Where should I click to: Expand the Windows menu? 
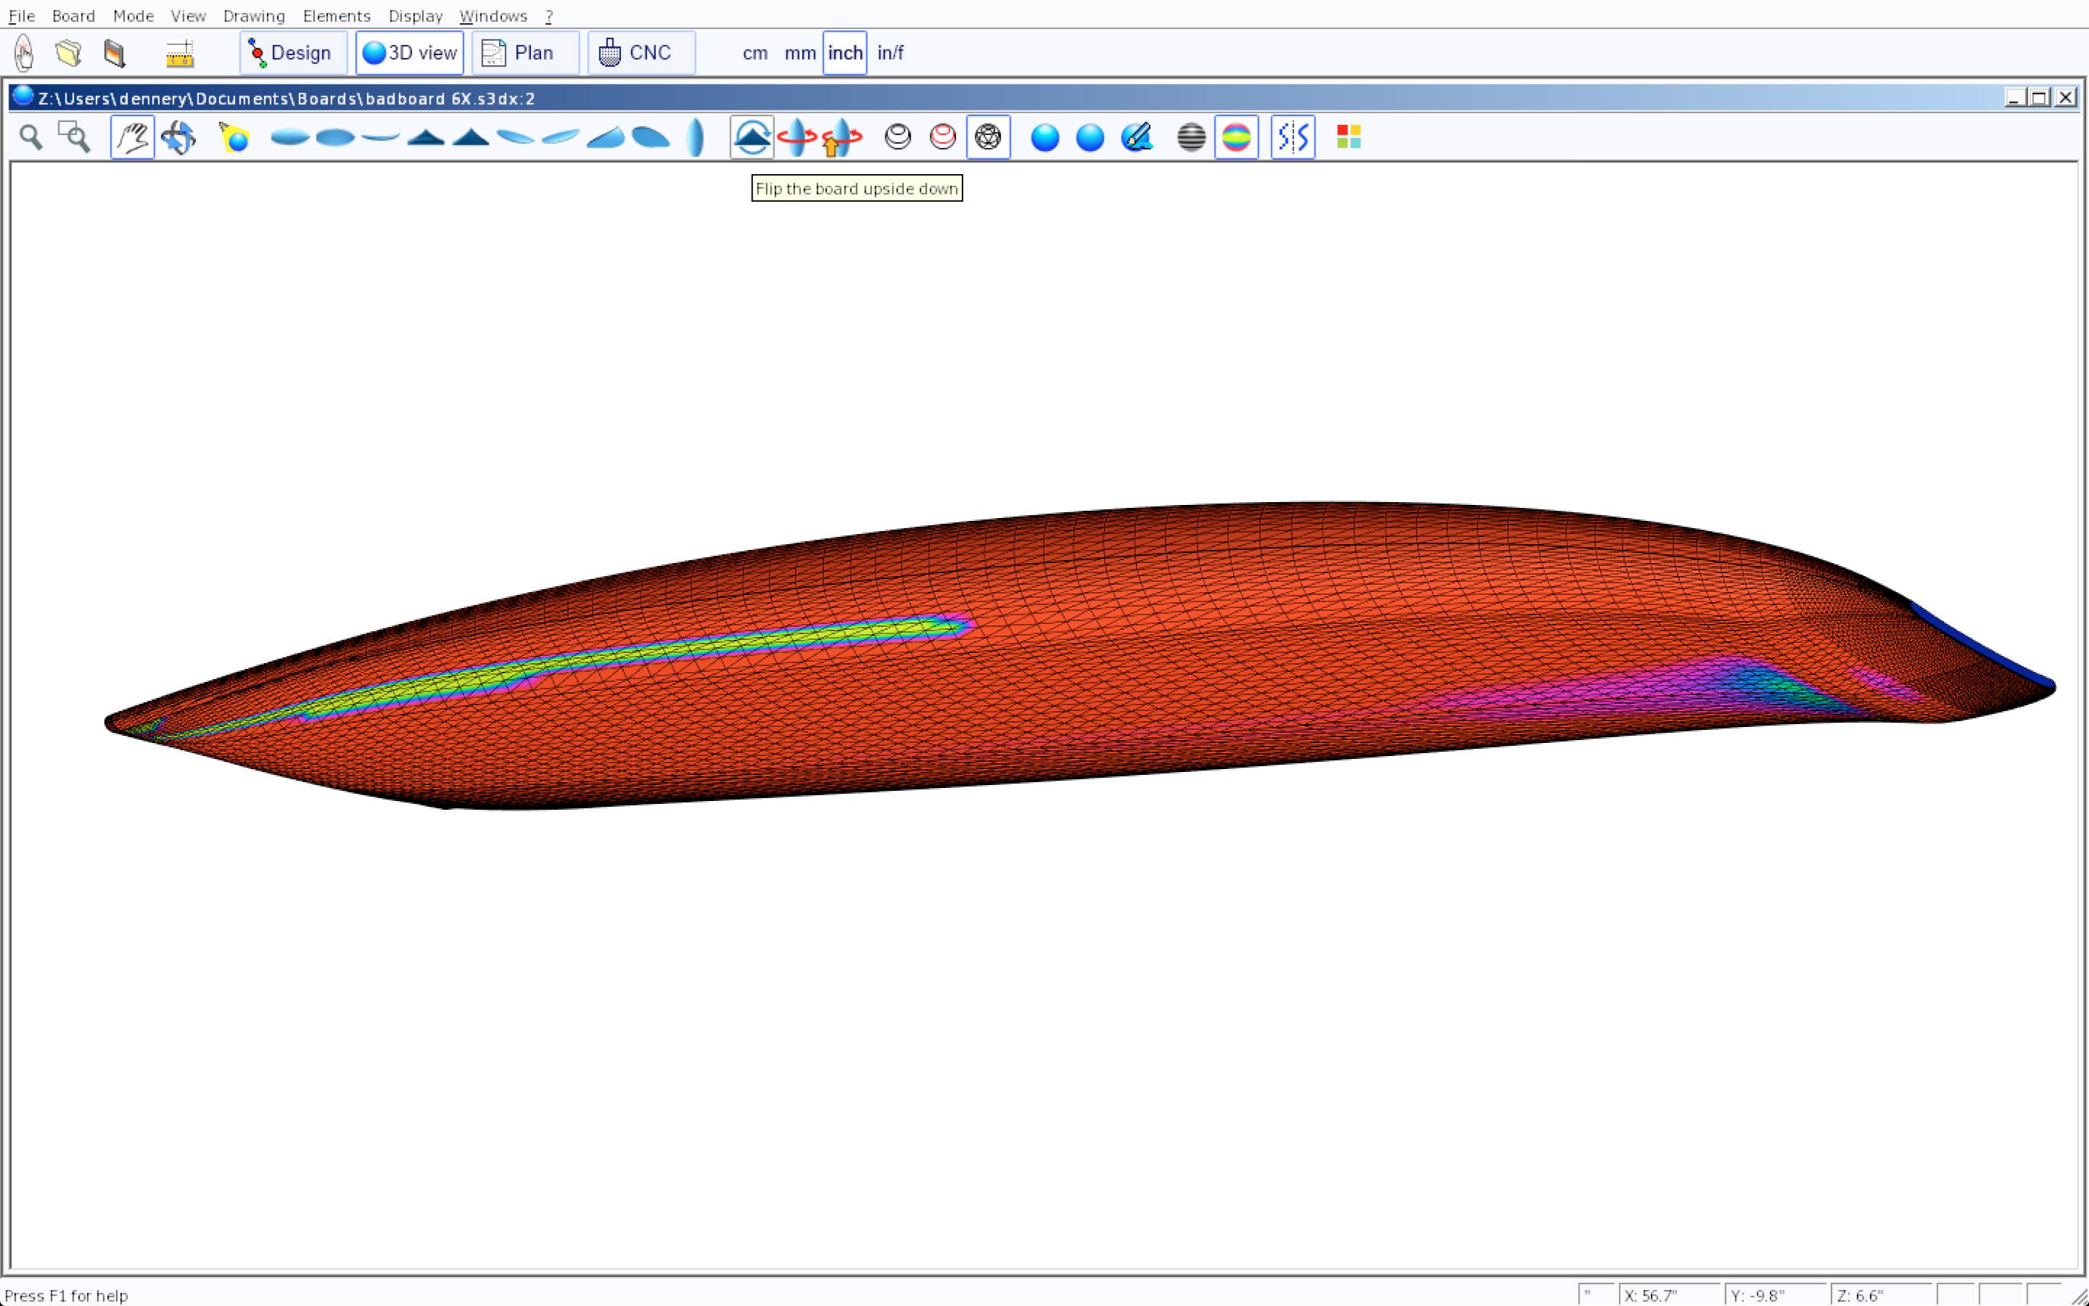point(493,15)
